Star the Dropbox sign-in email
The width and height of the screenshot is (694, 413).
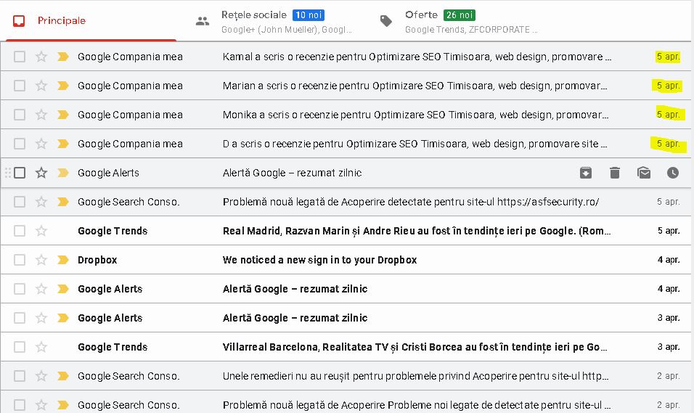41,260
